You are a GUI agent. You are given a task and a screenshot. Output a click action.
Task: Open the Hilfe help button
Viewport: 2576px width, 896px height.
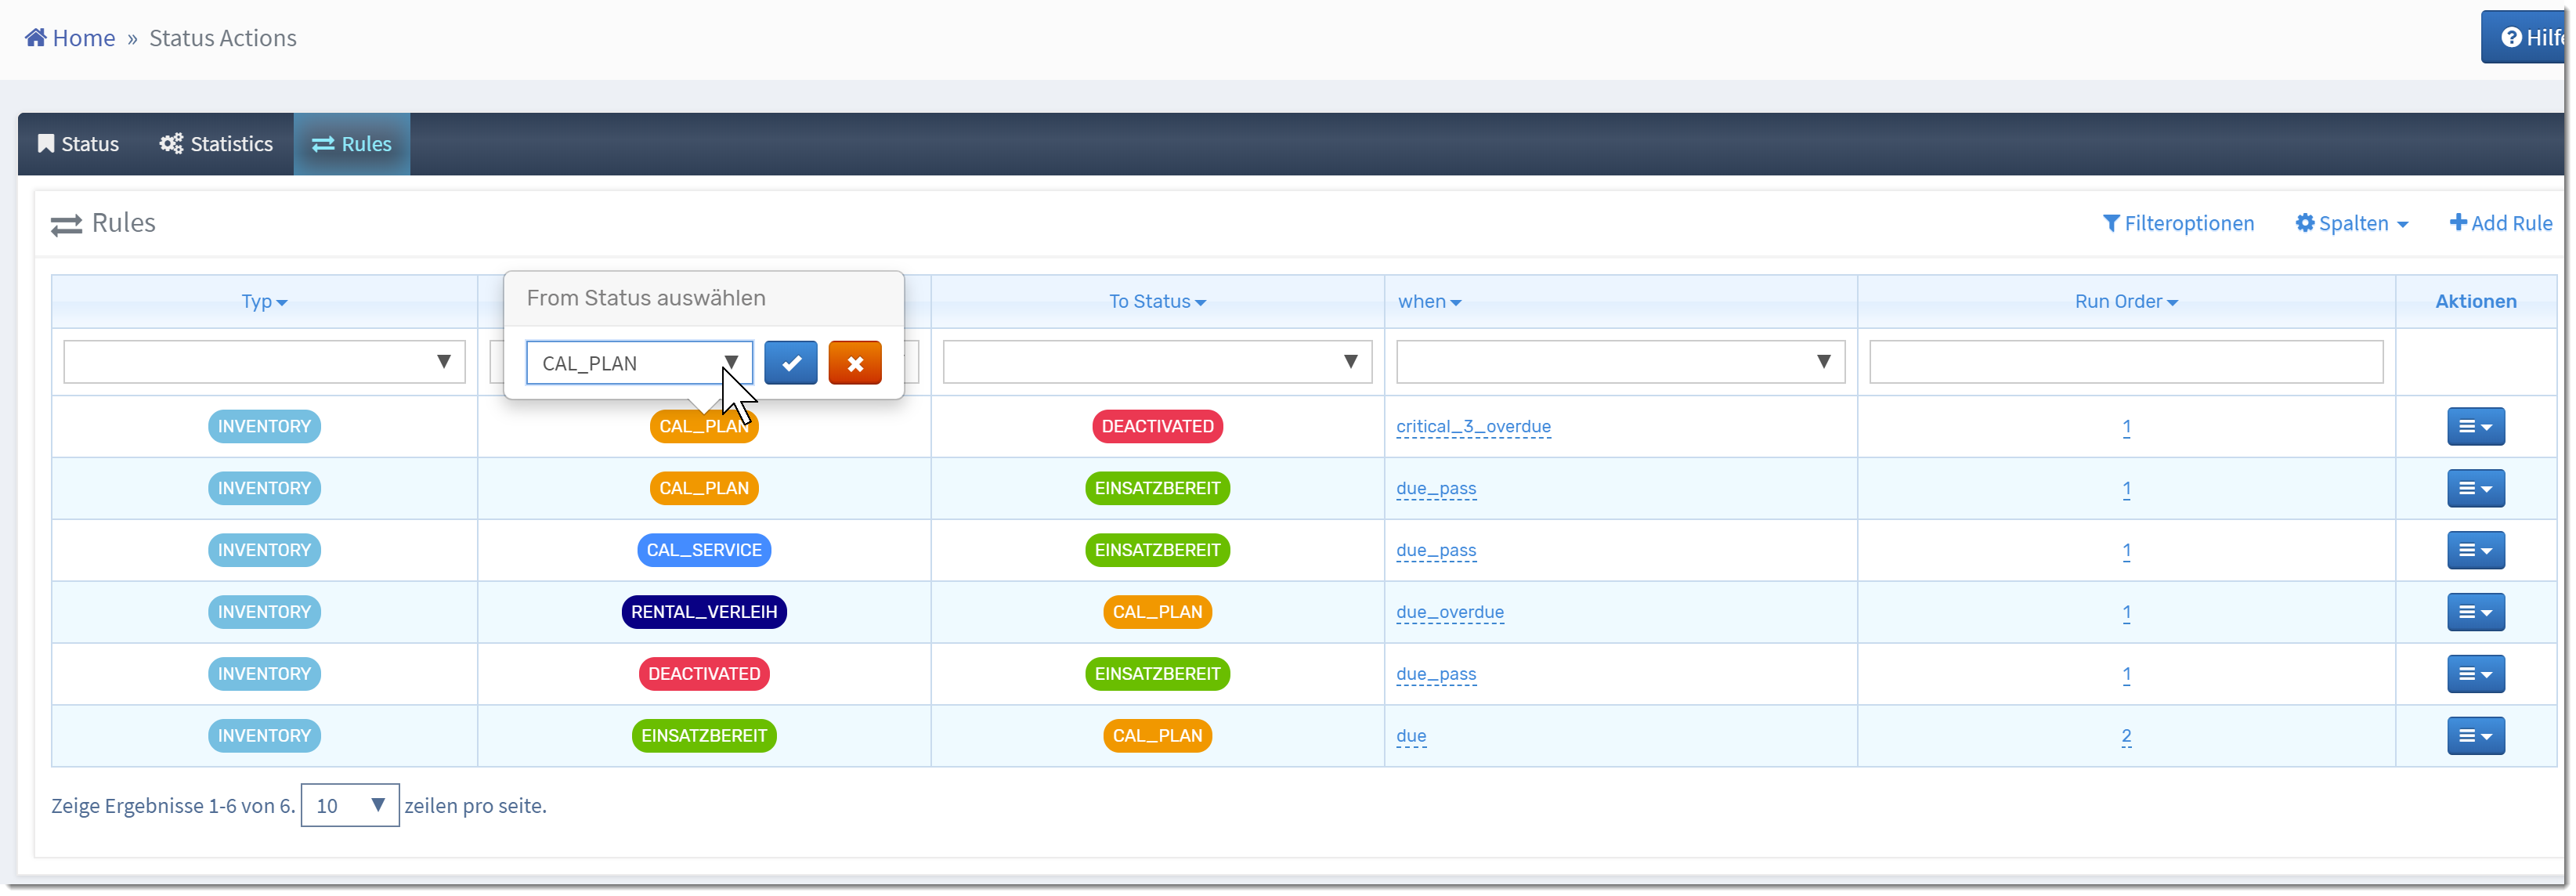[x=2524, y=37]
